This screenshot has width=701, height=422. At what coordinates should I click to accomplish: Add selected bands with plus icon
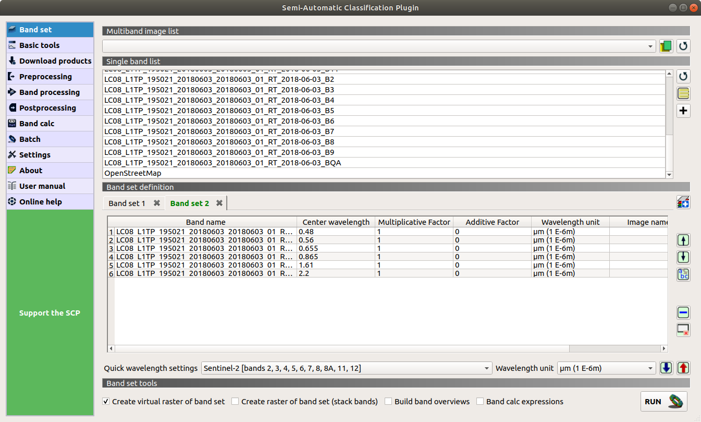pyautogui.click(x=683, y=111)
